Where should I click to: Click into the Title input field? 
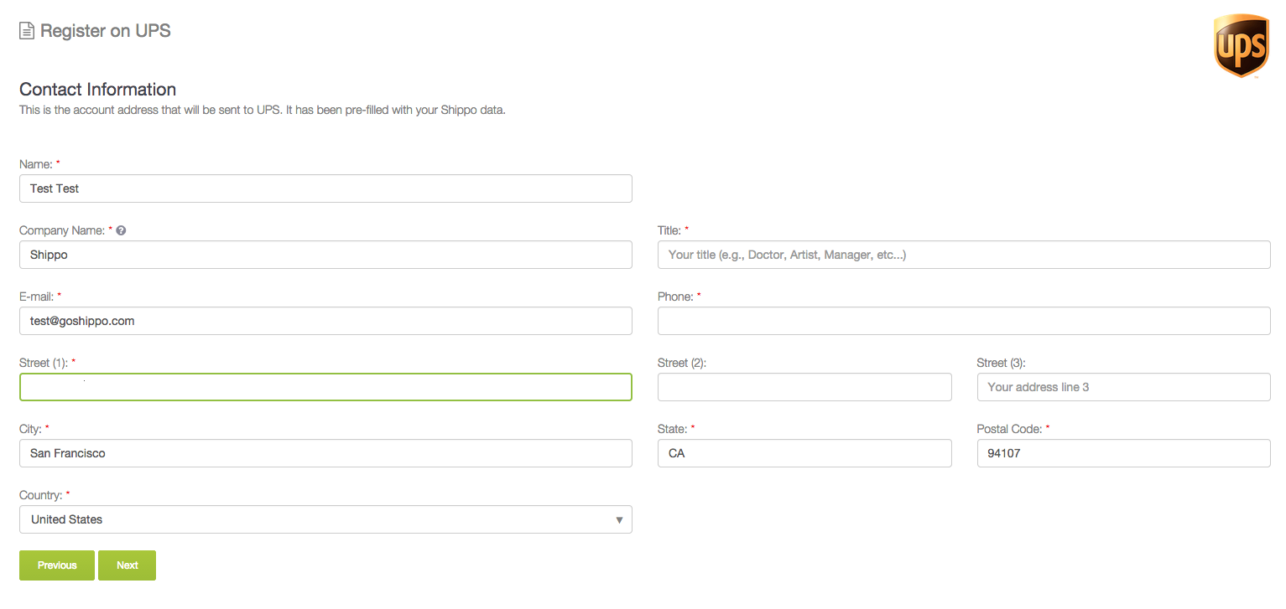point(964,255)
